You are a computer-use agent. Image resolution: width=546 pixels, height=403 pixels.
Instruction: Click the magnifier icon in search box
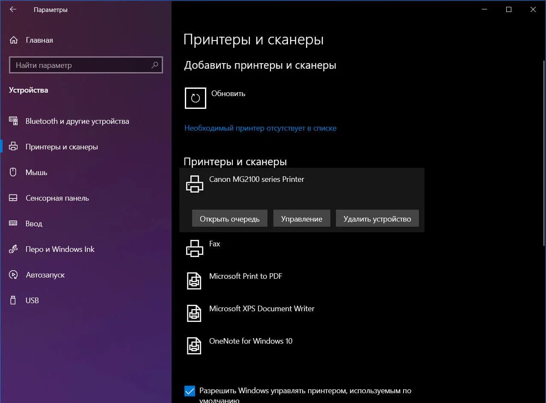pos(155,65)
